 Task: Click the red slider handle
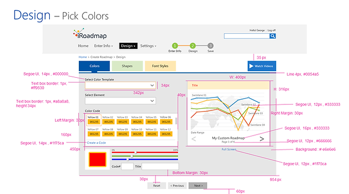pyautogui.click(x=136, y=152)
